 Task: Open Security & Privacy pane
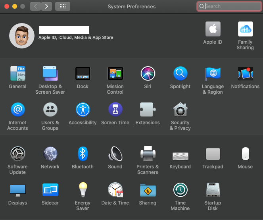pos(180,110)
